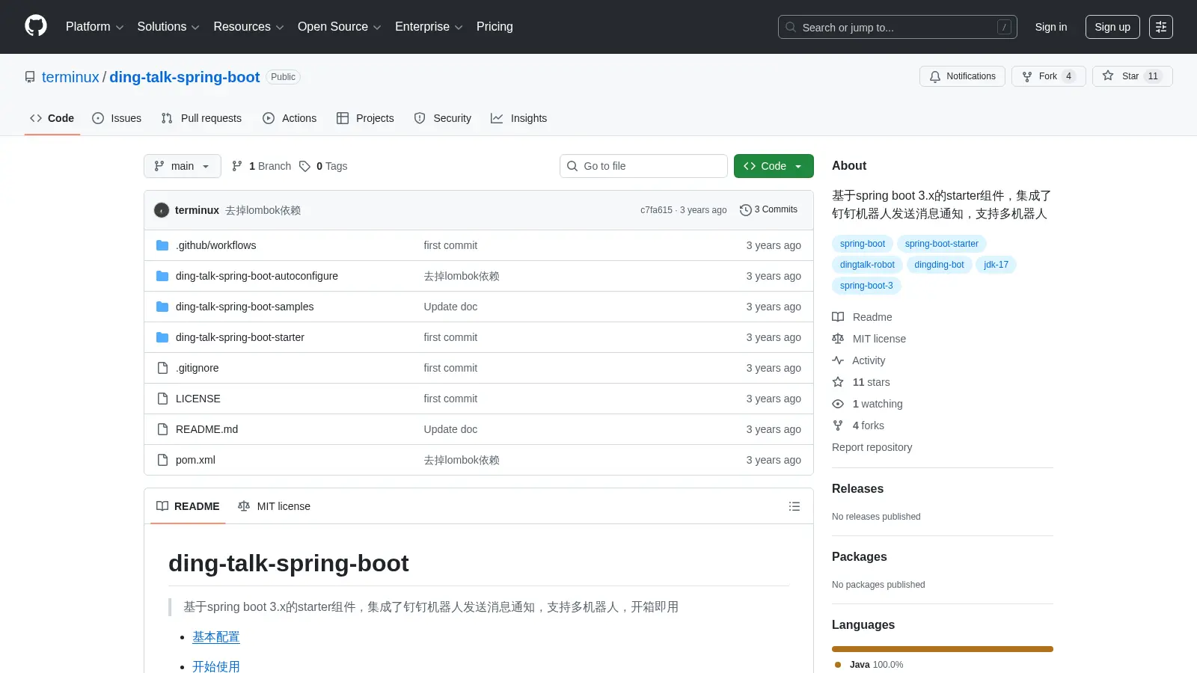This screenshot has height=673, width=1197.
Task: Click the star icon in Star button
Action: pos(1108,76)
